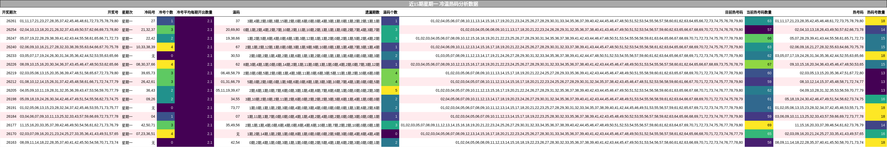This screenshot has width=887, height=147.
Task: Select the 热号码数量 column header
Action: click(876, 12)
